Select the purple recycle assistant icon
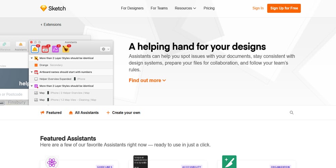Viewport: 336px width, 168px height. 56,49
